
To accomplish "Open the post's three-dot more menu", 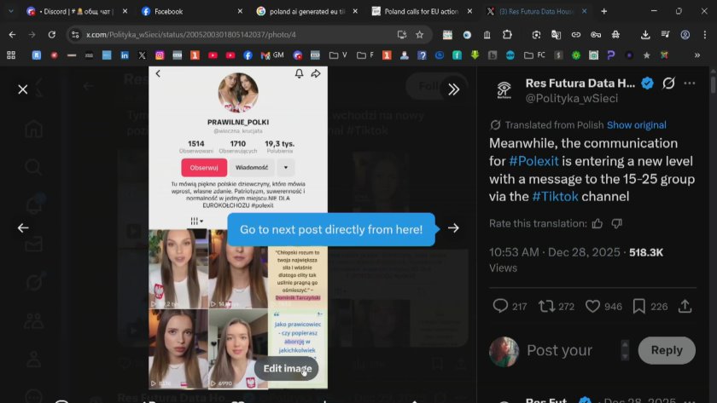I will [x=689, y=83].
